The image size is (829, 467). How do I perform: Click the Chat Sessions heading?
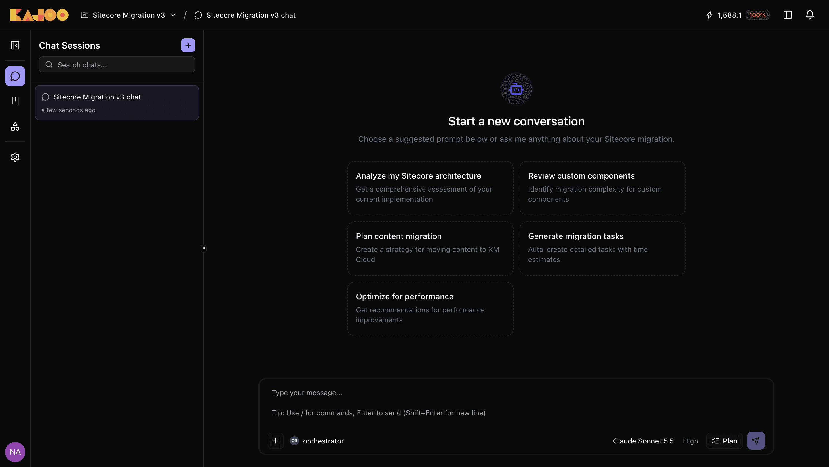(x=69, y=45)
